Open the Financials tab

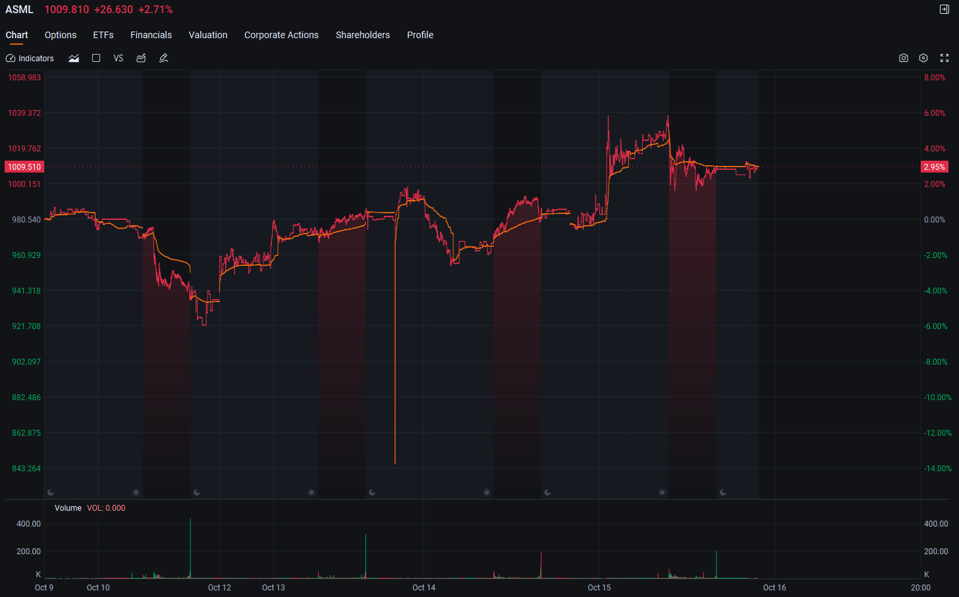[151, 35]
